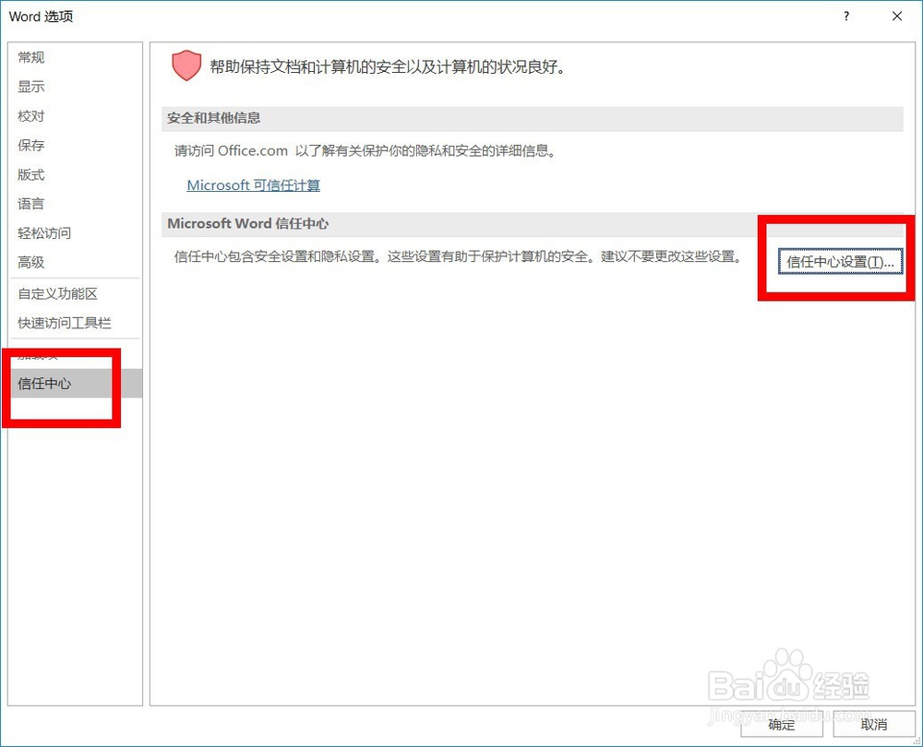Click the Help question mark icon
Screen dimensions: 923x747
(x=845, y=17)
